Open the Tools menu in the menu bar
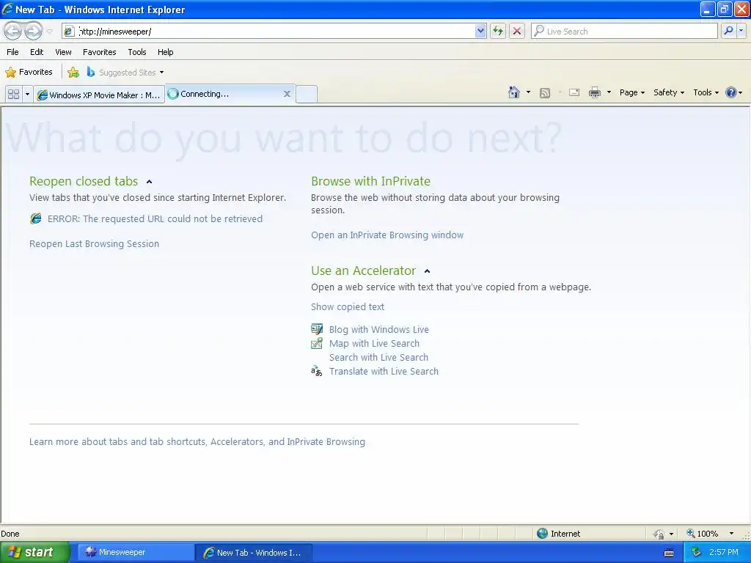751x563 pixels. [x=137, y=52]
